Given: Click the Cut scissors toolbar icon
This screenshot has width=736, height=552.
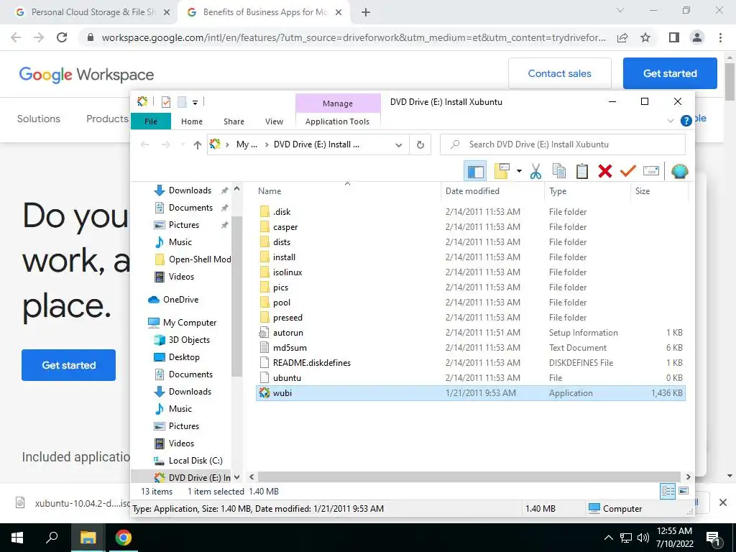Looking at the screenshot, I should click(x=535, y=171).
